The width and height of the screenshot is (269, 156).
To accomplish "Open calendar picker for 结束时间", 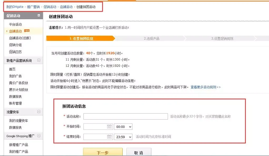I will [x=109, y=137].
